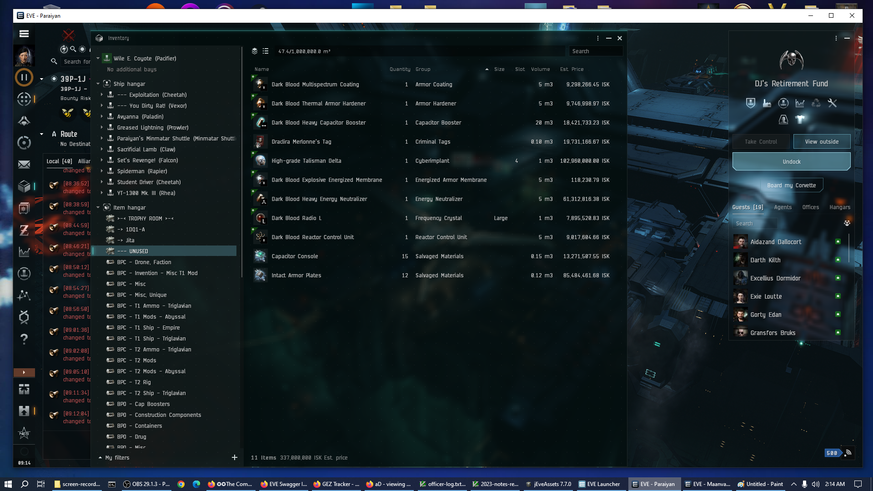The image size is (873, 491).
Task: Open the help question mark icon
Action: (24, 339)
